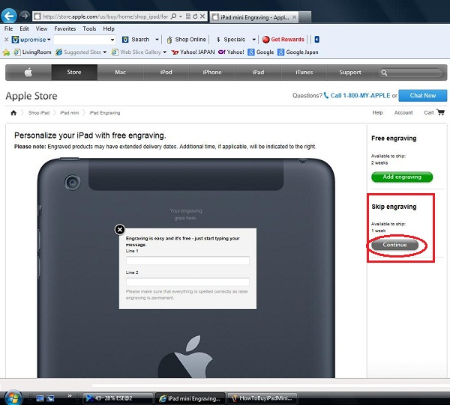The image size is (450, 405).
Task: Click the Apple site search field
Action: 410,73
